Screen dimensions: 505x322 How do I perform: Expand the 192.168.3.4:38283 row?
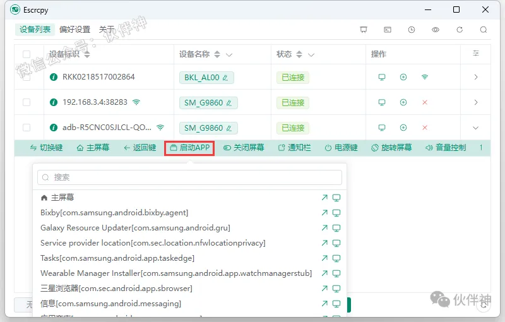[476, 102]
